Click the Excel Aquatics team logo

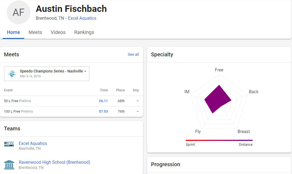point(9,144)
